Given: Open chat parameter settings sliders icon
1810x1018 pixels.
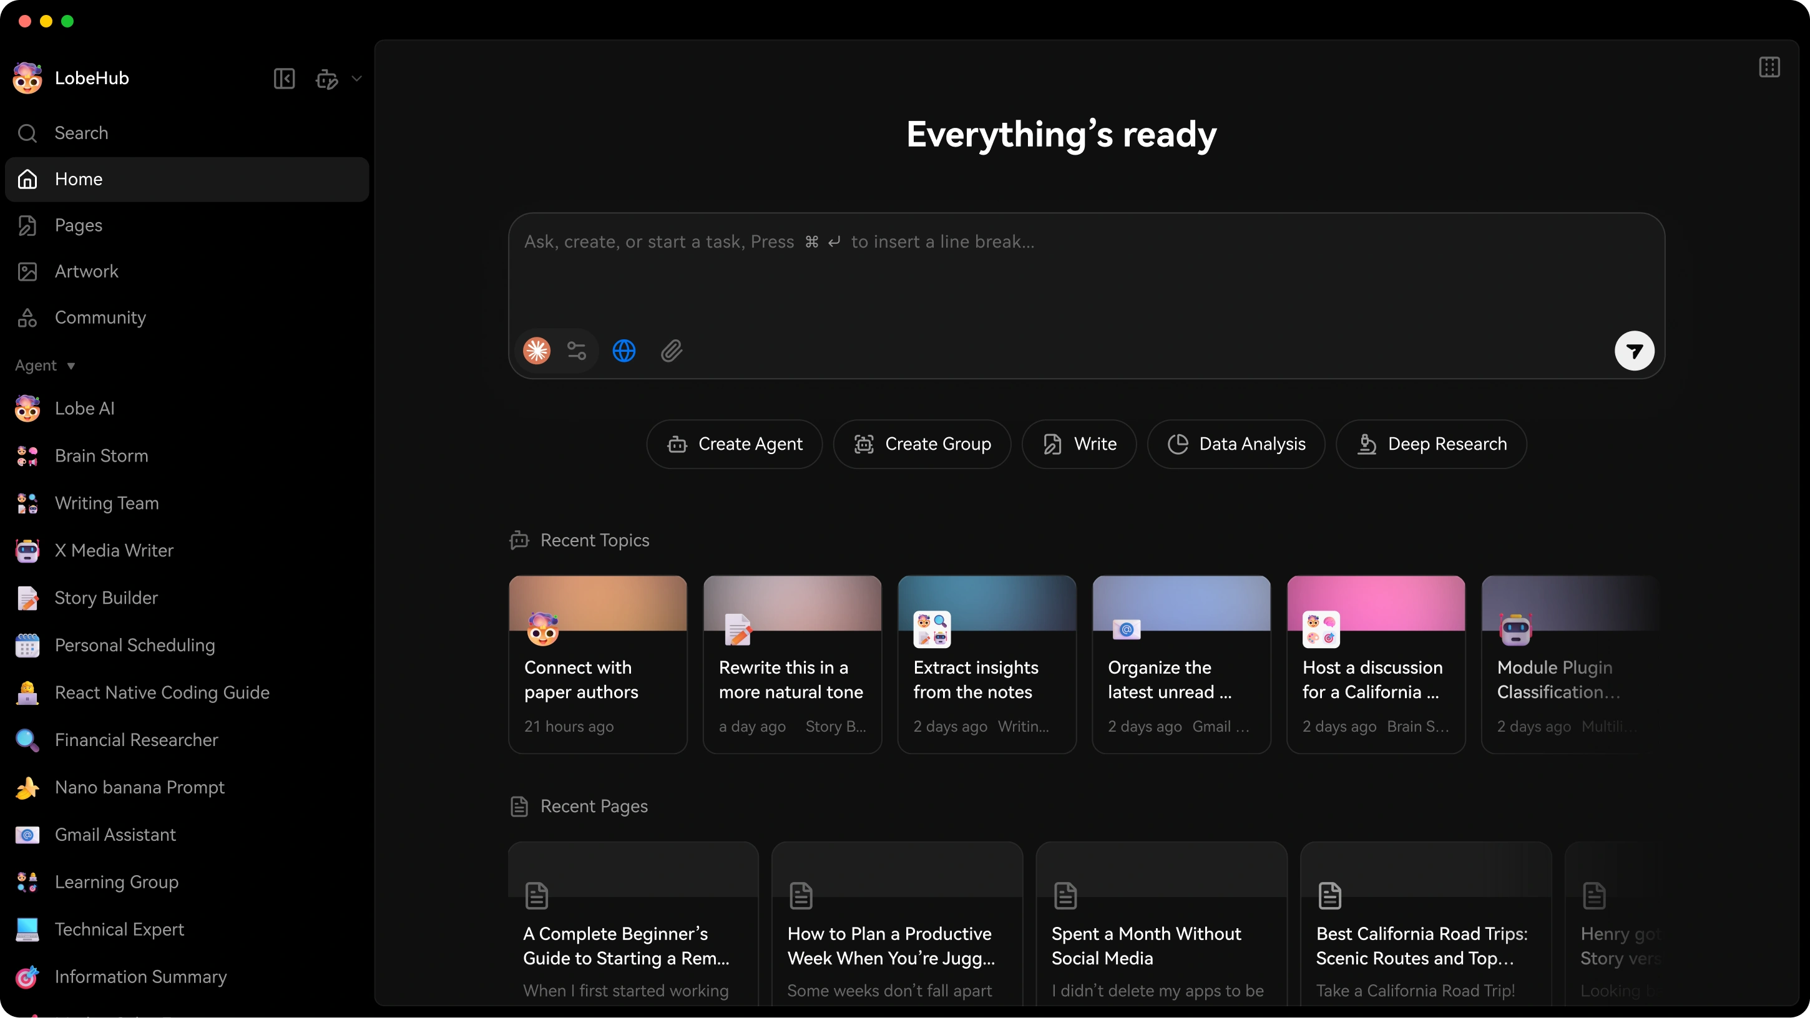Looking at the screenshot, I should [x=577, y=351].
